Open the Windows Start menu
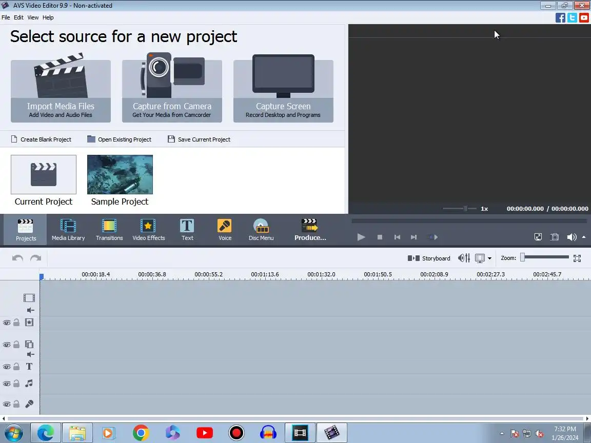 [x=13, y=433]
